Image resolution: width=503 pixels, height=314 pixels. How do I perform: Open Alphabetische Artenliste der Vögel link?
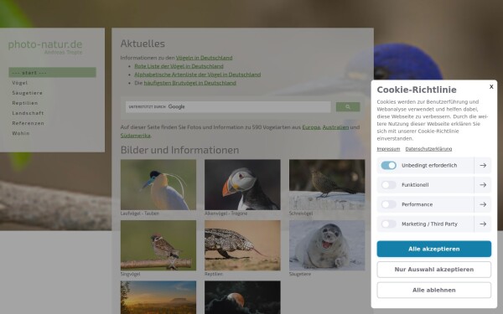tap(197, 75)
